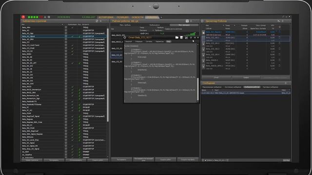Click Создать портфель at the bottom of the middle panel
This screenshot has height=175, width=312.
pos(188,159)
